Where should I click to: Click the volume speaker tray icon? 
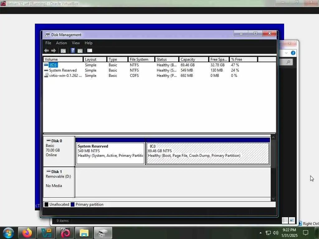coord(276,233)
